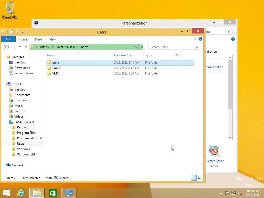Switch to the Home ribbon tab

23,39
